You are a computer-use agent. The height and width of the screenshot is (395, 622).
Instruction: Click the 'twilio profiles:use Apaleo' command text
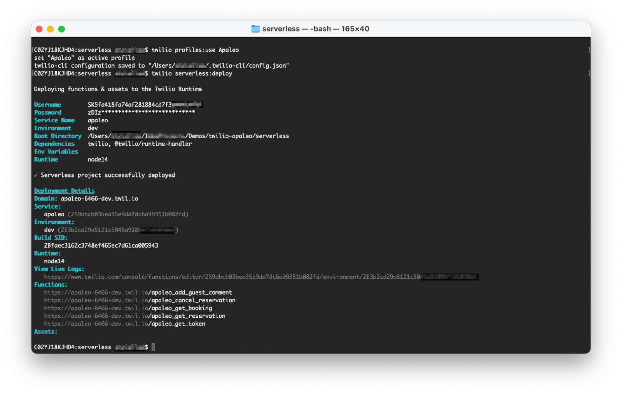click(195, 50)
